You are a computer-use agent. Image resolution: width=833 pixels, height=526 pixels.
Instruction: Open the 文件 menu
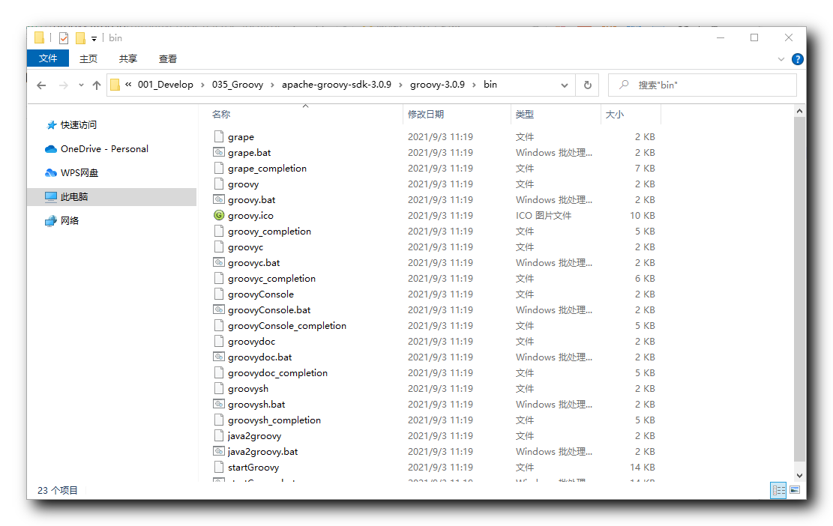coord(48,58)
